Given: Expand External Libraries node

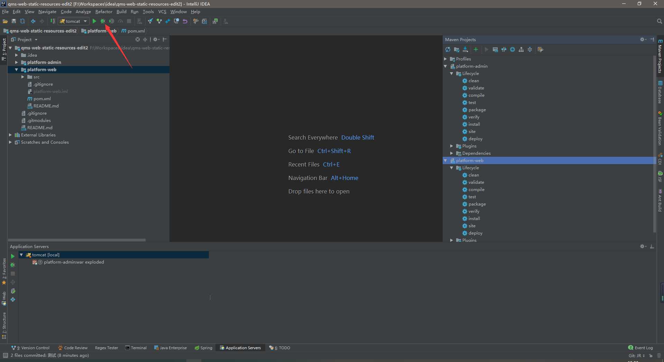Looking at the screenshot, I should [x=10, y=135].
